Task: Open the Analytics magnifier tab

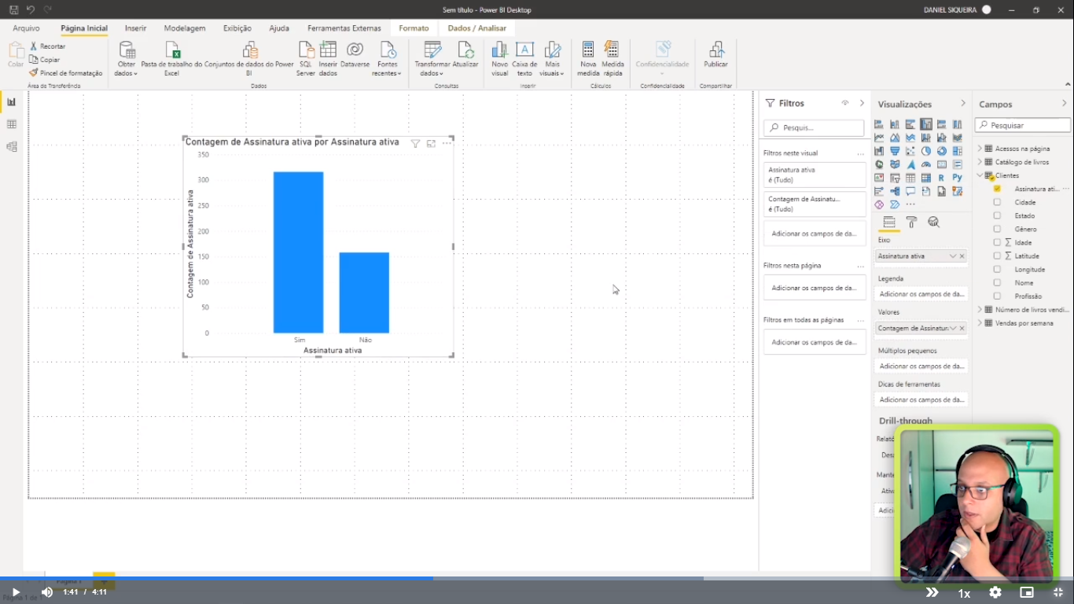Action: click(933, 223)
